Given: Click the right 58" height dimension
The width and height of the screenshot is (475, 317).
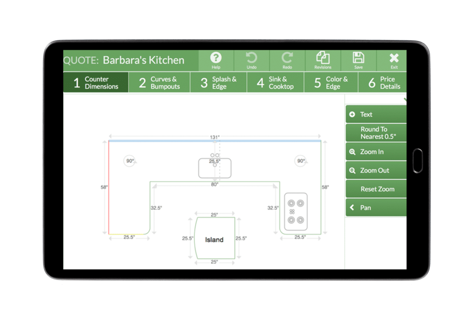Looking at the screenshot, I should (325, 187).
